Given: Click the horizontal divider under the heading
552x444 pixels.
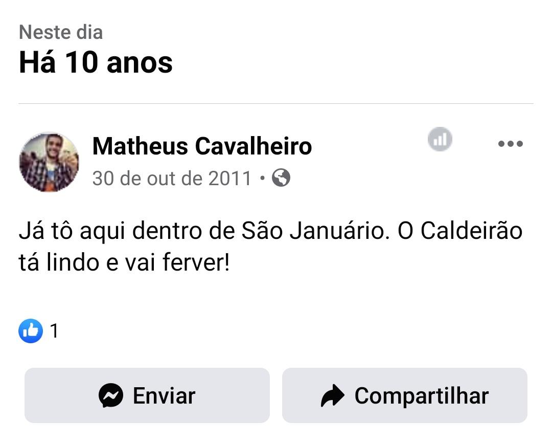Looking at the screenshot, I should (276, 104).
